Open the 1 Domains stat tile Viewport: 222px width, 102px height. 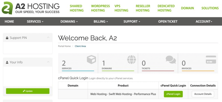pos(118,63)
